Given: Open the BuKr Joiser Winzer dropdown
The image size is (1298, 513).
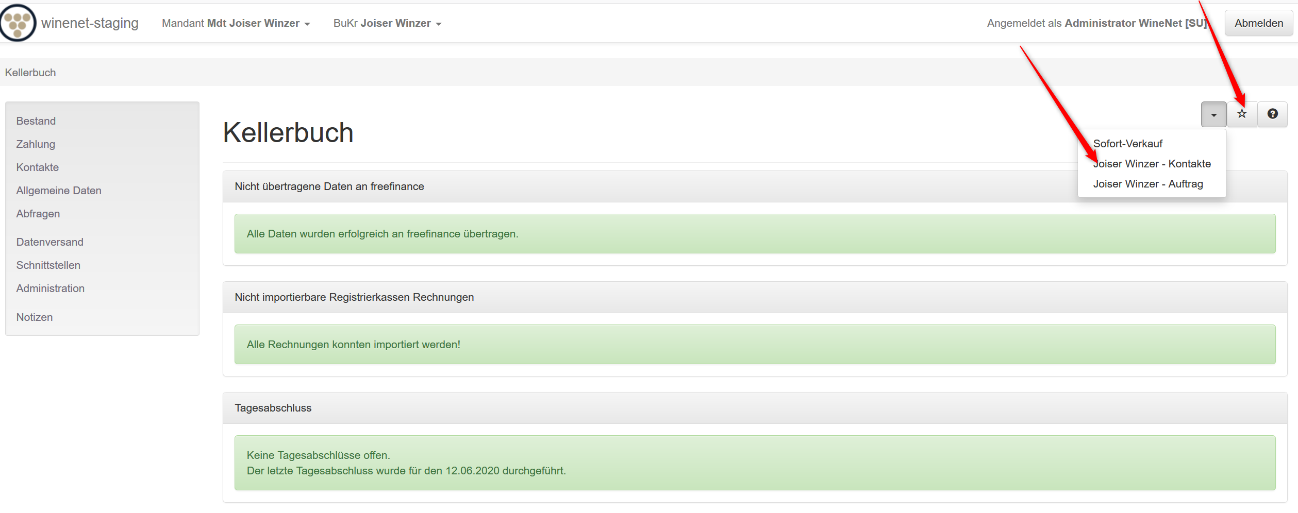Looking at the screenshot, I should (387, 23).
